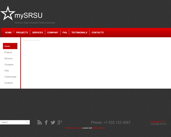
Task: Click the search magnifier icon
Action: pyautogui.click(x=27, y=123)
